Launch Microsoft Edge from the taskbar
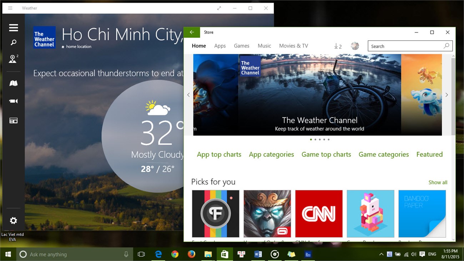464x261 pixels. [x=158, y=254]
